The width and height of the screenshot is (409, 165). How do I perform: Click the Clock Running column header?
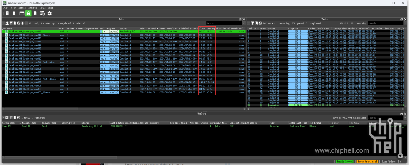[x=207, y=28]
